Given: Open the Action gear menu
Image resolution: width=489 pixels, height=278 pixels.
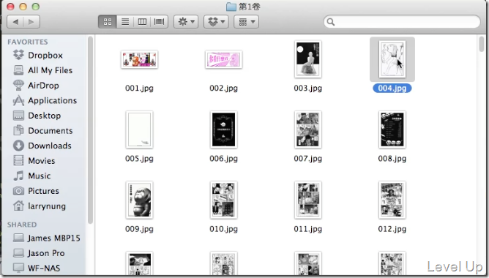Looking at the screenshot, I should coord(186,22).
